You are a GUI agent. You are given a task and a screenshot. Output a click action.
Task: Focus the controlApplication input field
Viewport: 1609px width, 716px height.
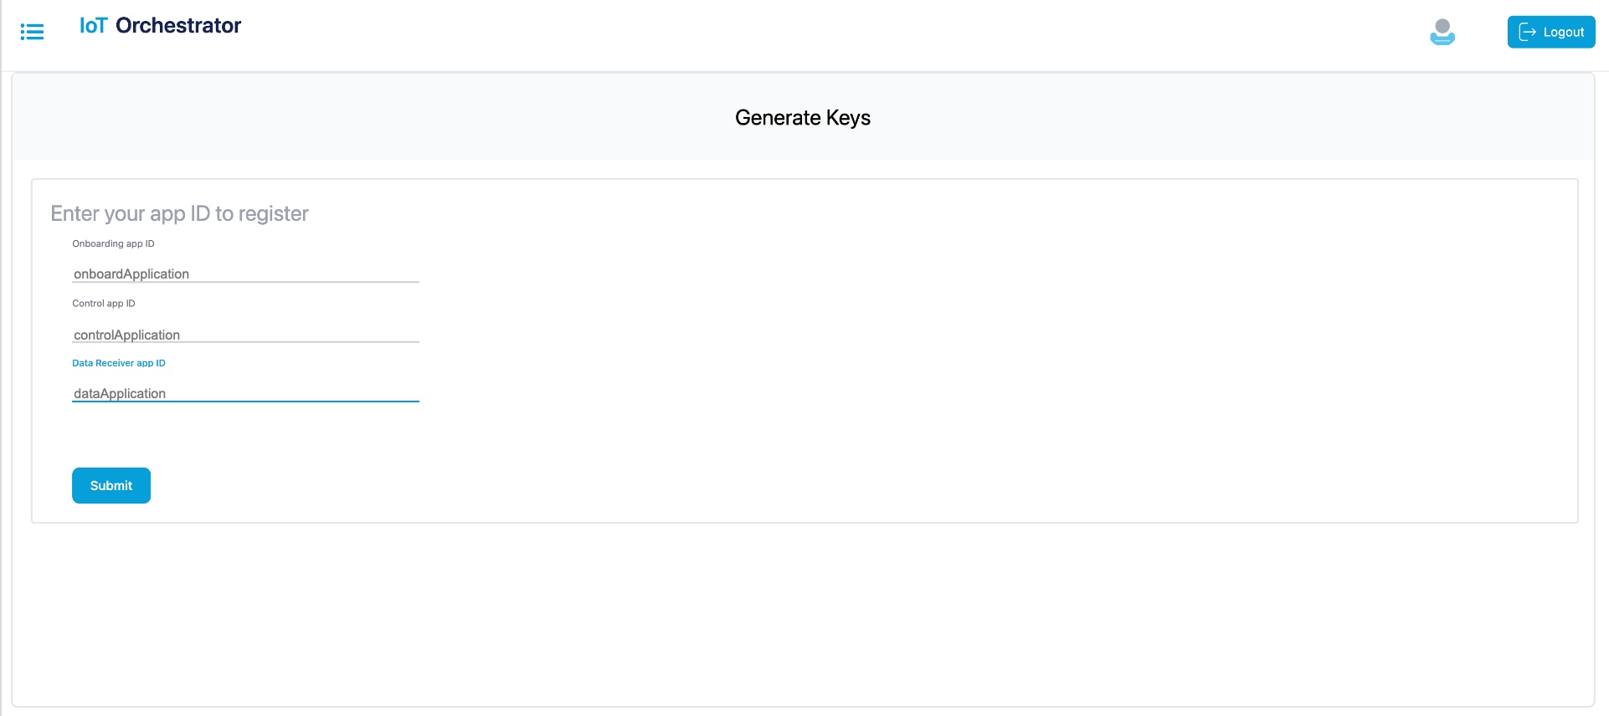[x=245, y=335]
